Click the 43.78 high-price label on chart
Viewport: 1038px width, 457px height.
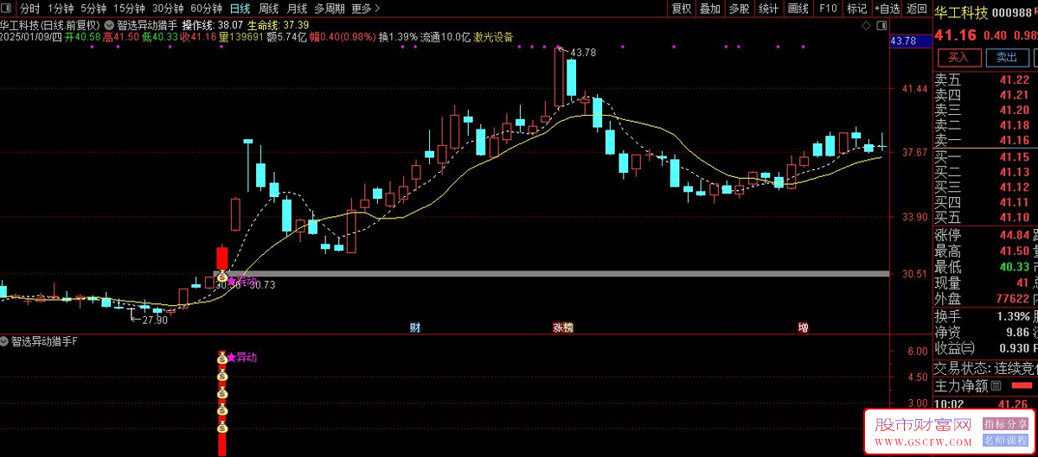click(584, 53)
